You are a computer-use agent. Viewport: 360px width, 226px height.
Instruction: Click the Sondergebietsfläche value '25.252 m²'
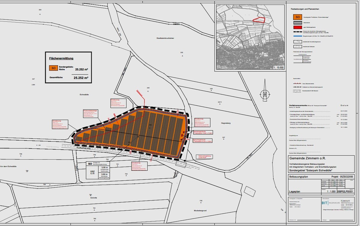pos(82,69)
